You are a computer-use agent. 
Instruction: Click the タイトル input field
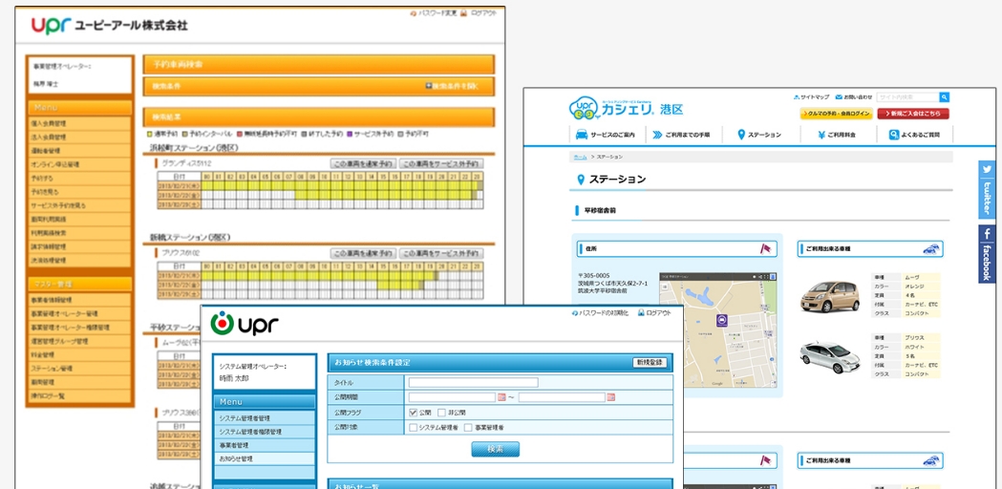(x=474, y=383)
